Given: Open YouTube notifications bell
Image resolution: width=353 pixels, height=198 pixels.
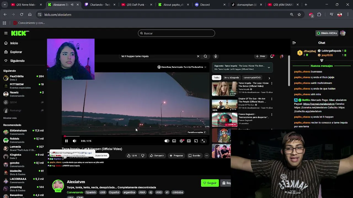Looking at the screenshot, I should 272,56.
